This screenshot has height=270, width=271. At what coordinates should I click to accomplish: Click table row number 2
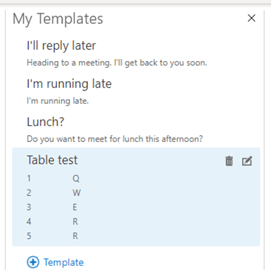[29, 193]
